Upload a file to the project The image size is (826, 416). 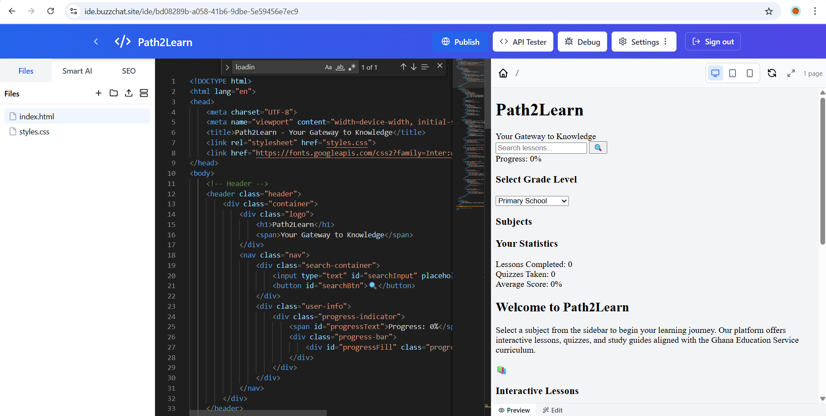(x=129, y=93)
